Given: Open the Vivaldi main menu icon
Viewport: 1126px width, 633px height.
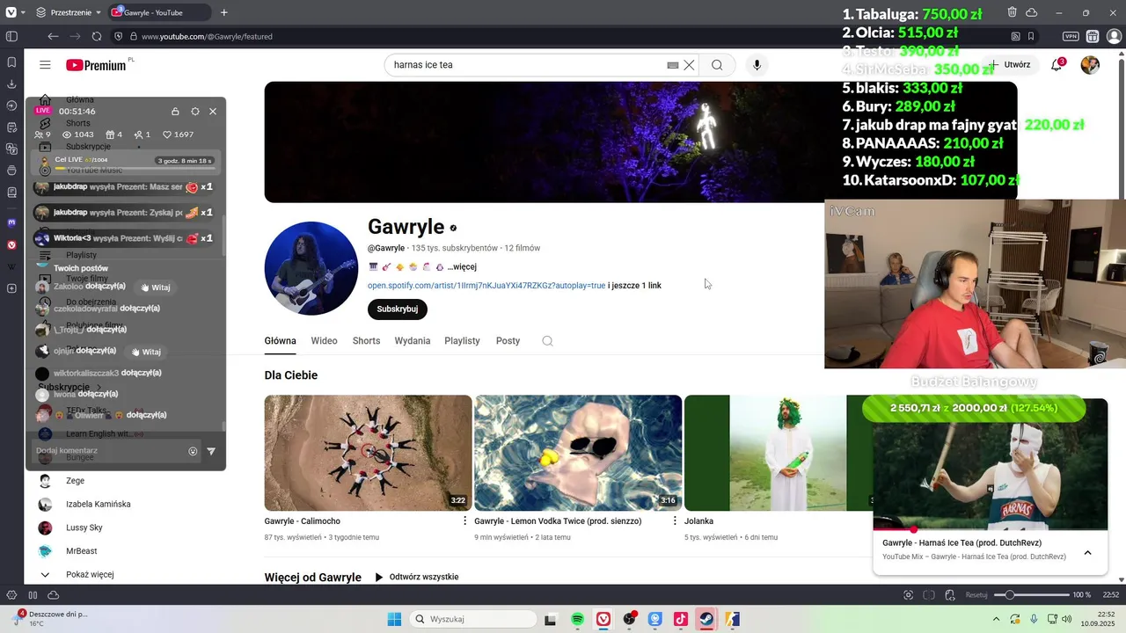Looking at the screenshot, I should click(x=11, y=12).
